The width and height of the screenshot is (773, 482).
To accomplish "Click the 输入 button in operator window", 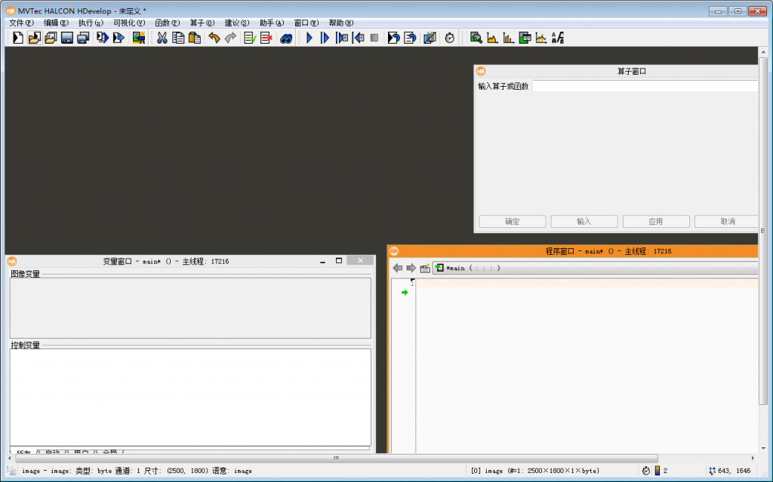I will click(584, 221).
